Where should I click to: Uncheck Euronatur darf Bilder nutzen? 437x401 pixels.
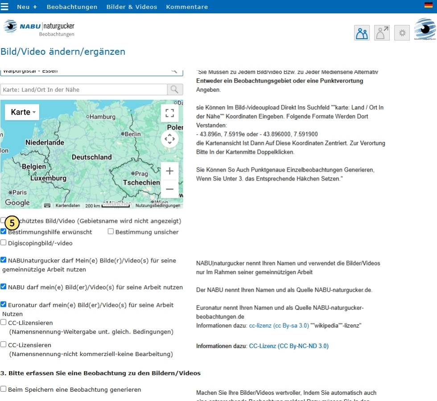4,304
